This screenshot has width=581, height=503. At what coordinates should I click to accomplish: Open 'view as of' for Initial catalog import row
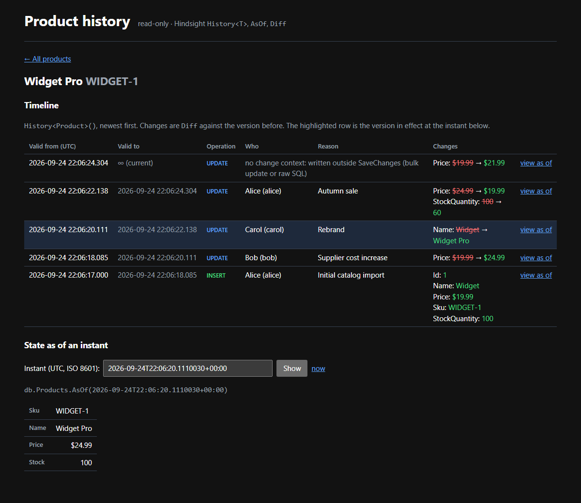[x=536, y=275]
